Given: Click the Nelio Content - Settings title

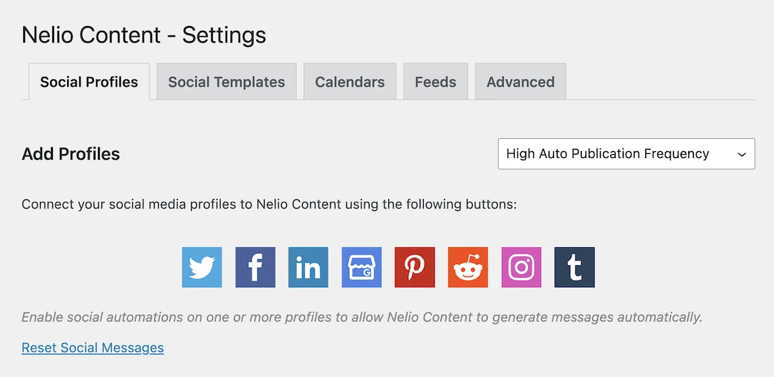Looking at the screenshot, I should tap(144, 35).
